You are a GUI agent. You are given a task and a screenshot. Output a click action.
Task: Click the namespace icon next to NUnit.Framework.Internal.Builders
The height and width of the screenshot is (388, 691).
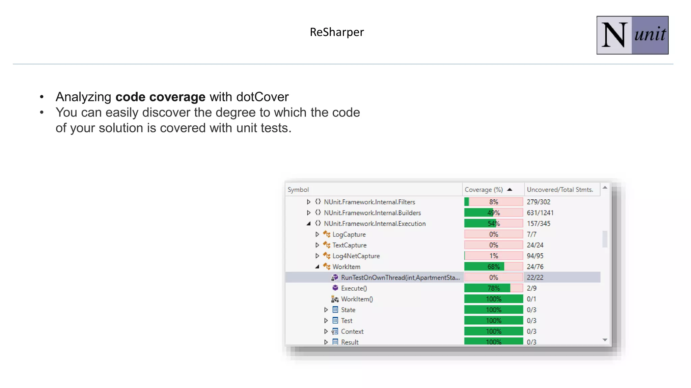click(318, 213)
